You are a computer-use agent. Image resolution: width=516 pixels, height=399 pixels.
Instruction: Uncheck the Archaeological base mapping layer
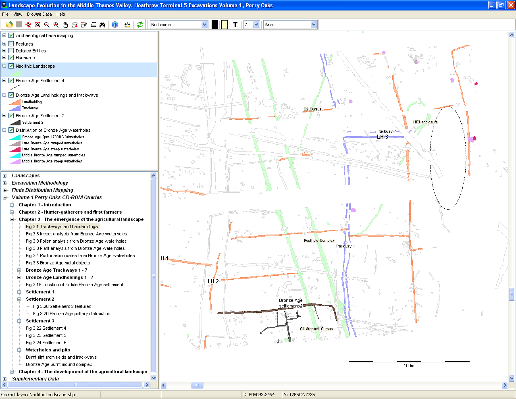[x=11, y=35]
